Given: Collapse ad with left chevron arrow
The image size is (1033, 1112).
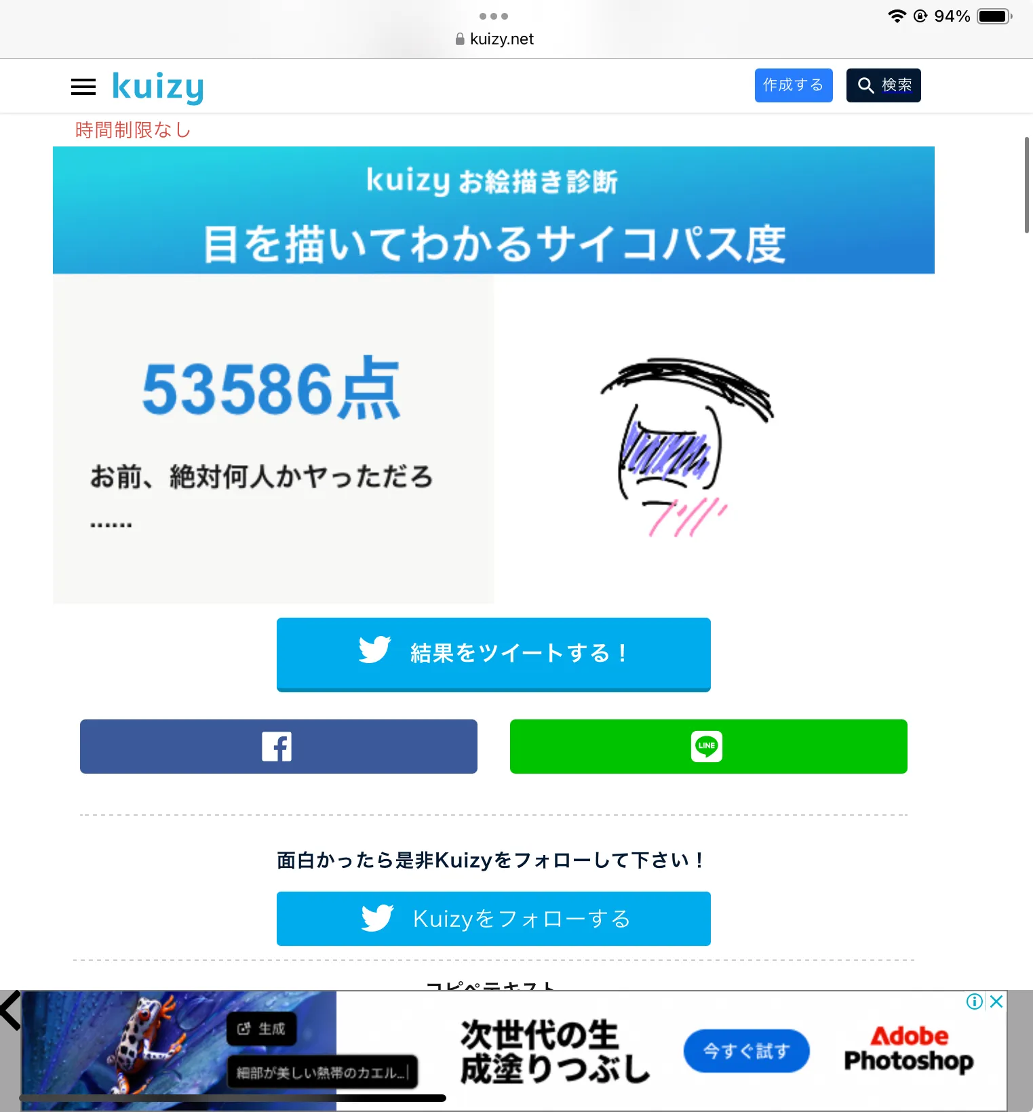Looking at the screenshot, I should [x=10, y=1010].
